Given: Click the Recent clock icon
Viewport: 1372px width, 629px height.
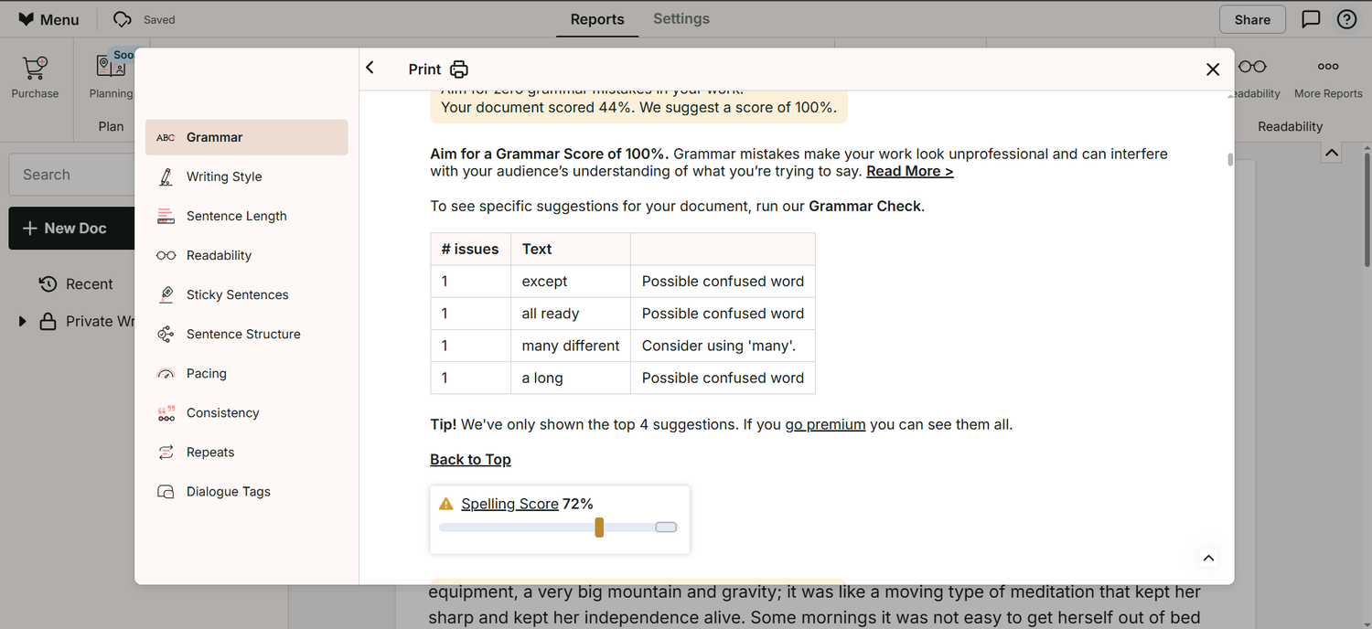Looking at the screenshot, I should click(x=48, y=284).
